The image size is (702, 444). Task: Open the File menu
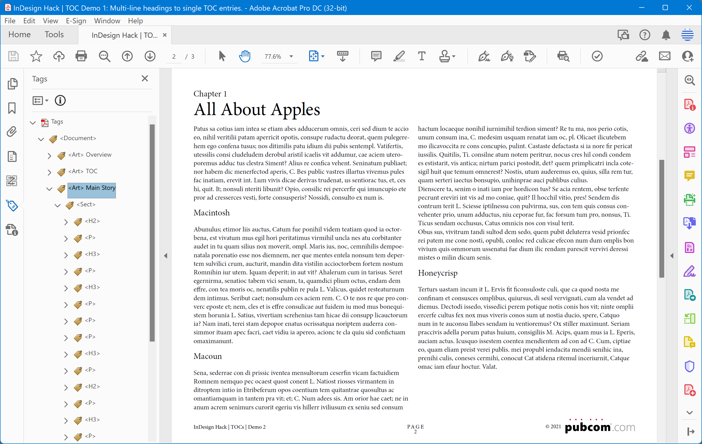point(10,21)
